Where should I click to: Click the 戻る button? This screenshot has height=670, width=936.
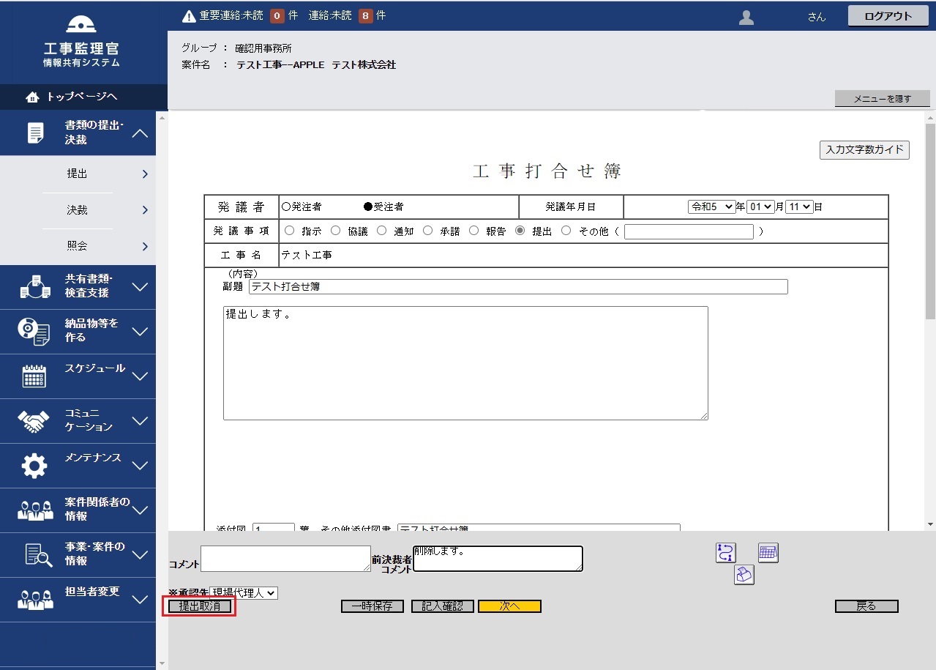pos(866,606)
